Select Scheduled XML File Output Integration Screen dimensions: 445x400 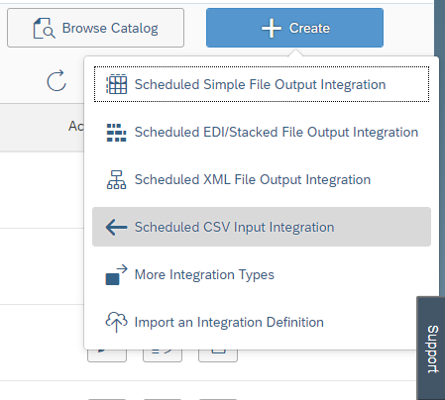tap(262, 179)
